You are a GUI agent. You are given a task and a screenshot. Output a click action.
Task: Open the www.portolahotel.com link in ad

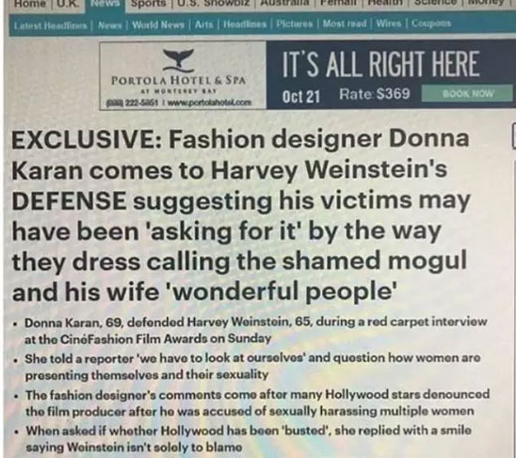pos(210,103)
